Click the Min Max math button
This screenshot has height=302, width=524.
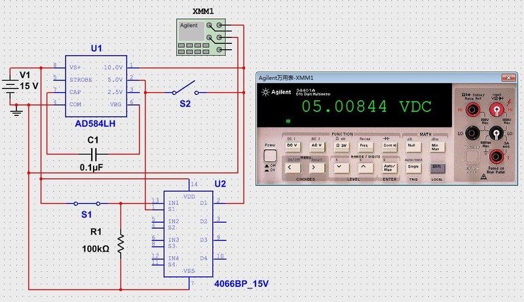coord(434,146)
